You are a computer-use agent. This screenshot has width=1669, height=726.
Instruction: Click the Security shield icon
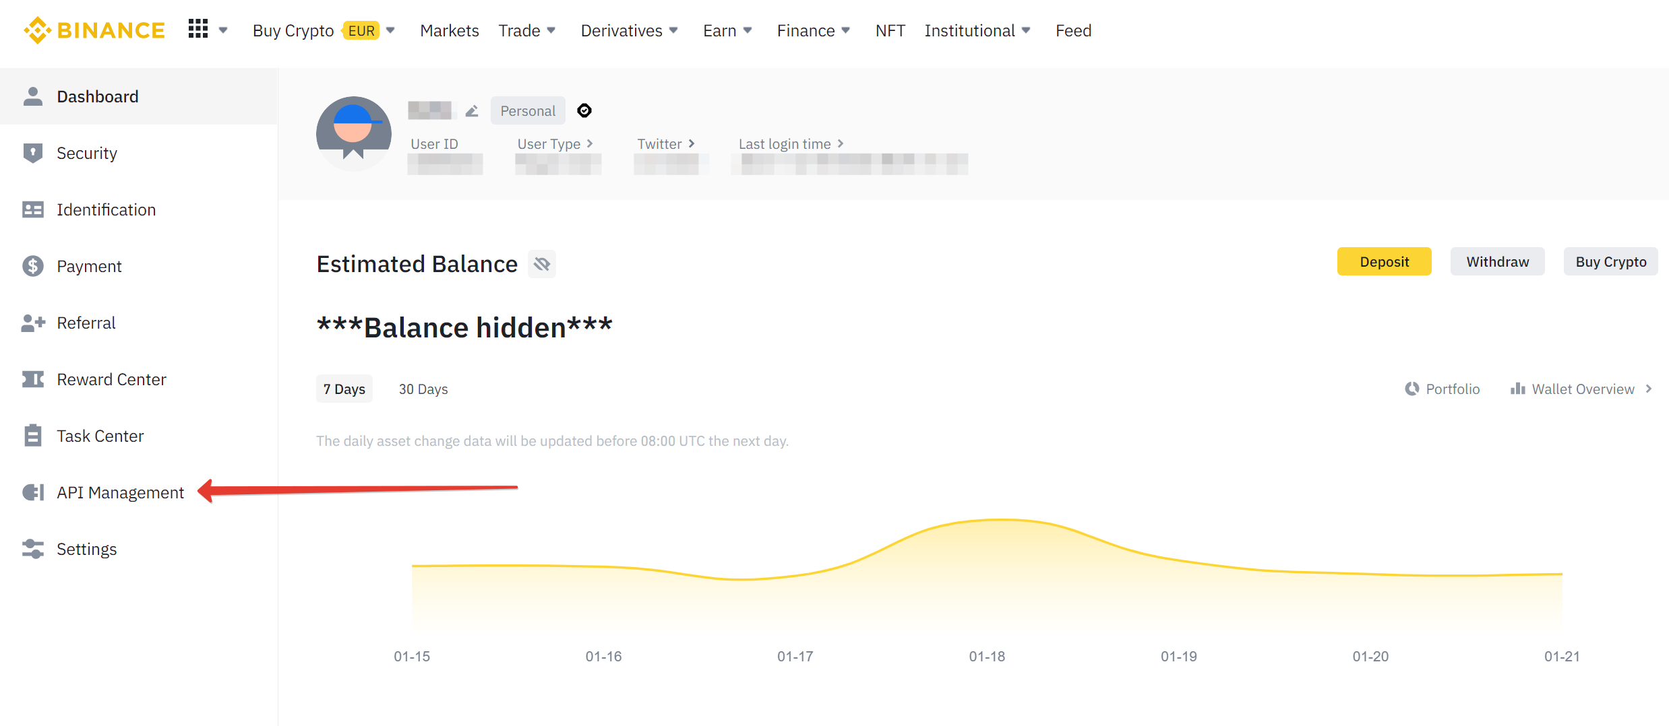[32, 153]
